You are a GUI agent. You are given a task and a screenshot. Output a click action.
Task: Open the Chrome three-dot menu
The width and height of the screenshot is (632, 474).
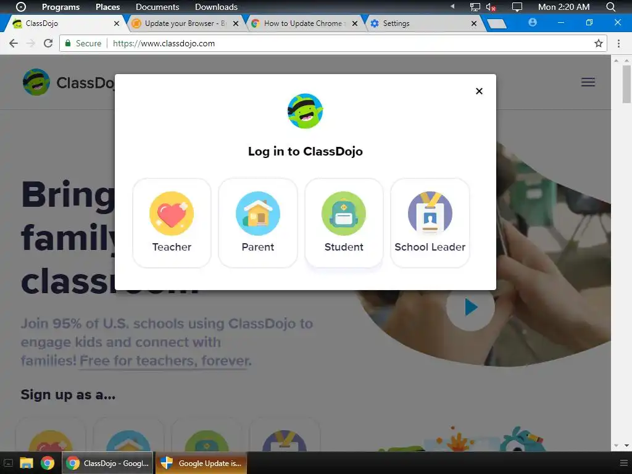point(618,43)
